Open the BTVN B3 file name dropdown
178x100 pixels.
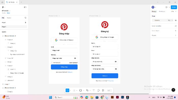click(x=10, y=11)
